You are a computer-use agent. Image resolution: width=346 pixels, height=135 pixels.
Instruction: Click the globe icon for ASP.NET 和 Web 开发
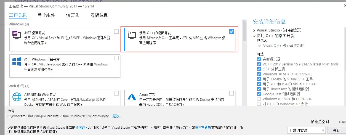17,97
